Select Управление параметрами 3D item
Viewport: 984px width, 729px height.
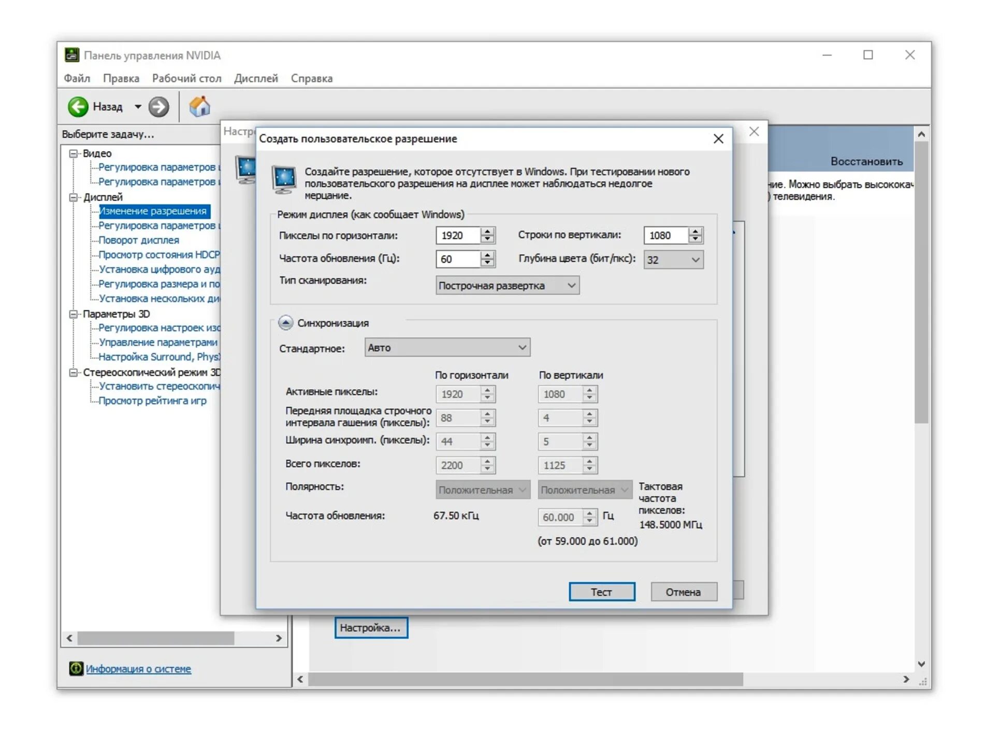[x=158, y=342]
